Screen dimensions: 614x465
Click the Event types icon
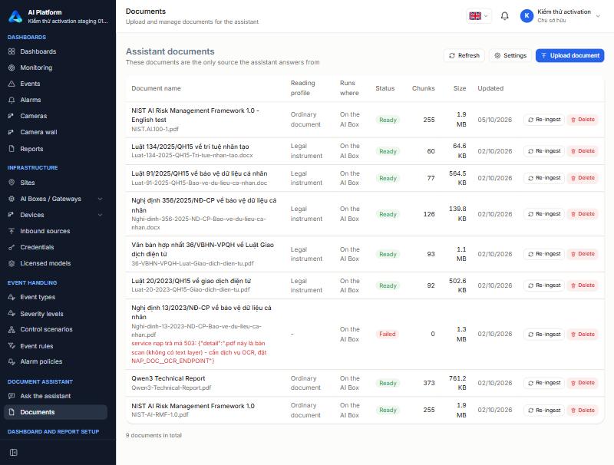pos(12,297)
